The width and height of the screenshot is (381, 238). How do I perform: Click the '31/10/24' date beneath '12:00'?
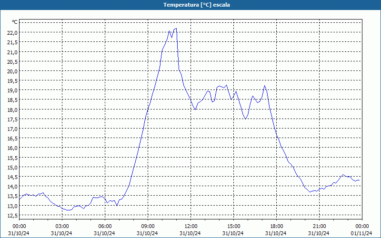(190, 233)
